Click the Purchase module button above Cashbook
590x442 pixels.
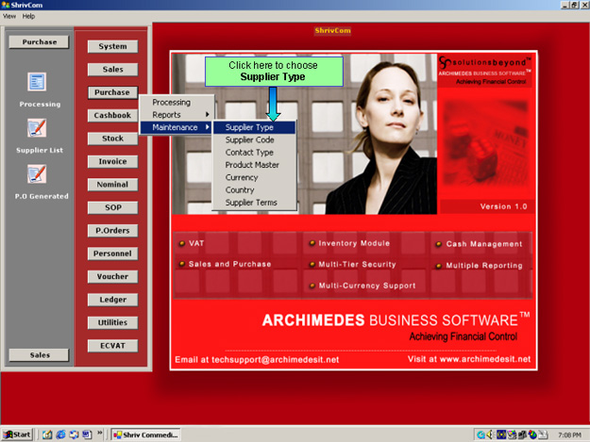pos(112,92)
